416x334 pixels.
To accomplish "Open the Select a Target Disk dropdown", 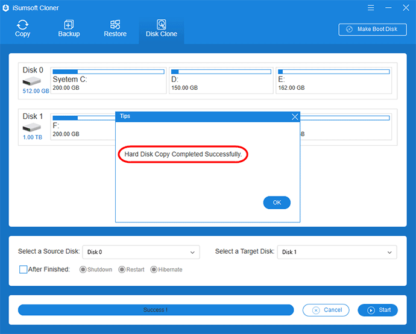I will coord(337,252).
